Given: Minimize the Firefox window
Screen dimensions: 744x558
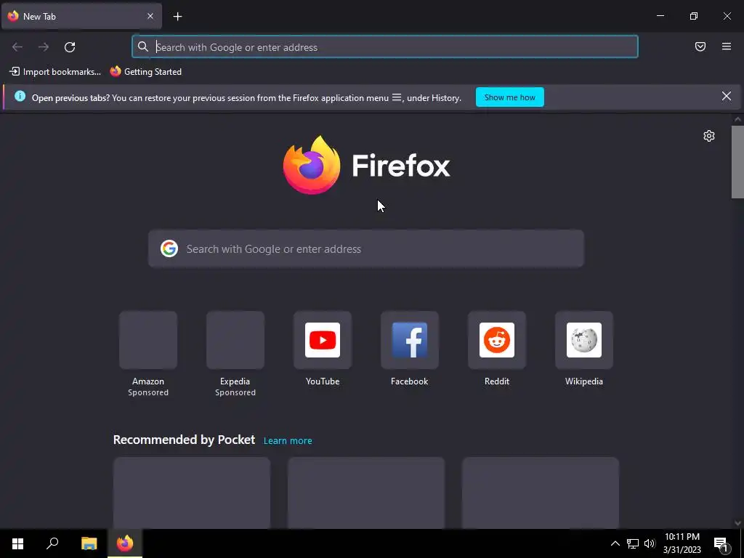Looking at the screenshot, I should (660, 16).
